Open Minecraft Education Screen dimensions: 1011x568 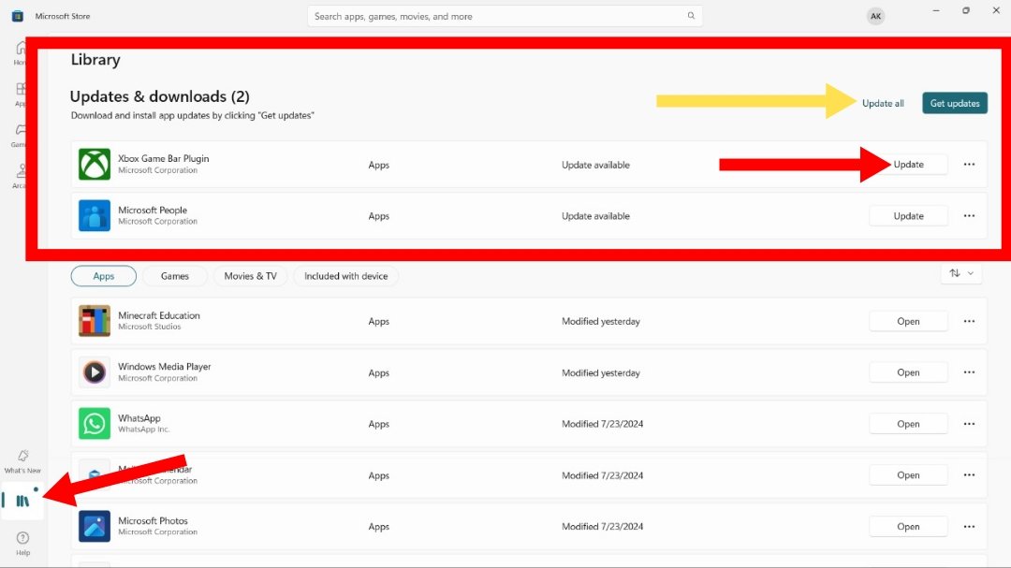click(908, 321)
